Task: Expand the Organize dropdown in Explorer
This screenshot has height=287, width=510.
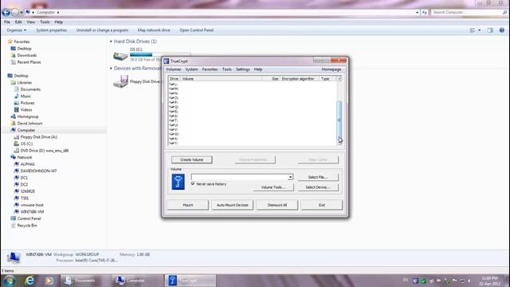Action: click(x=16, y=30)
